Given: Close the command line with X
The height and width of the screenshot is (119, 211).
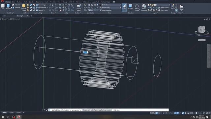Looking at the screenshot, I should (44, 110).
